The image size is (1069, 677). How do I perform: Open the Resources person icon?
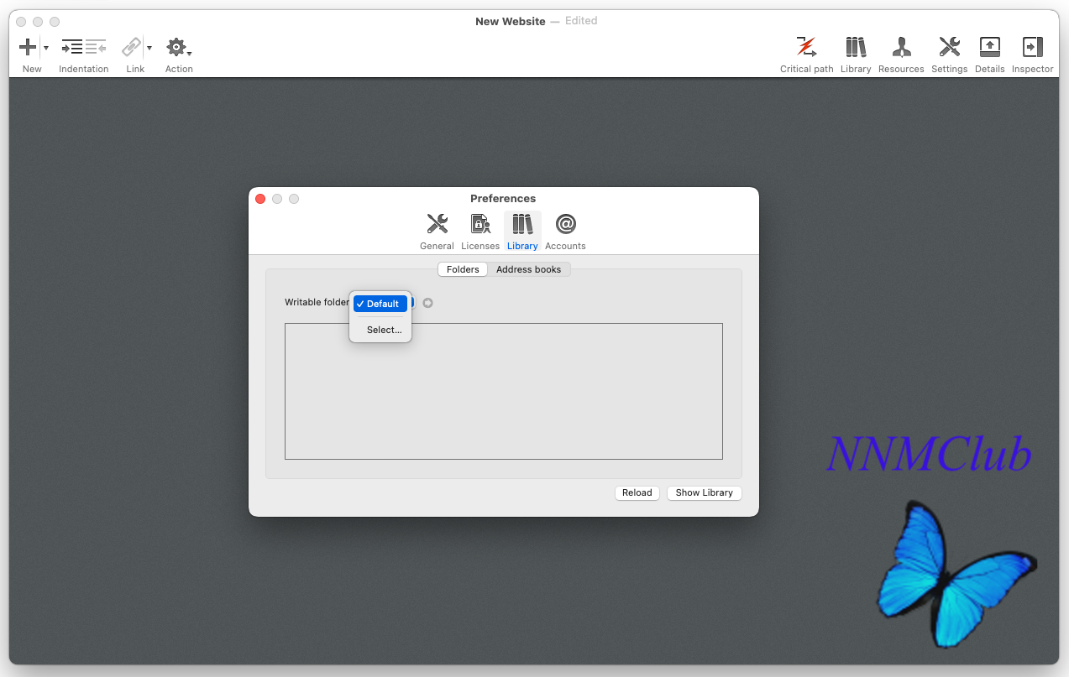pos(901,47)
